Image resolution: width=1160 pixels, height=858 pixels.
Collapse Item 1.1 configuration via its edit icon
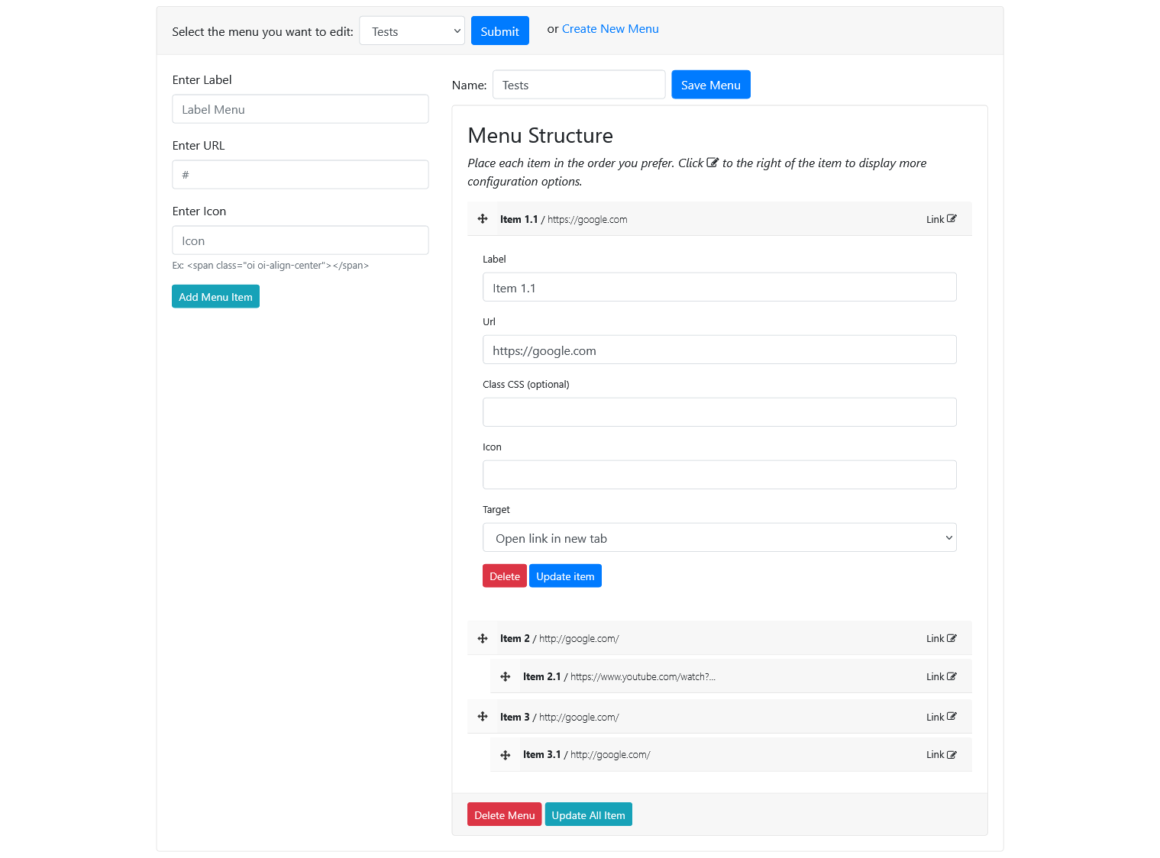(x=951, y=218)
